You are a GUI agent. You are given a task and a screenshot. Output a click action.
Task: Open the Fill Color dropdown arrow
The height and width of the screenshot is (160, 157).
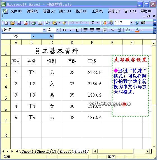(132, 30)
